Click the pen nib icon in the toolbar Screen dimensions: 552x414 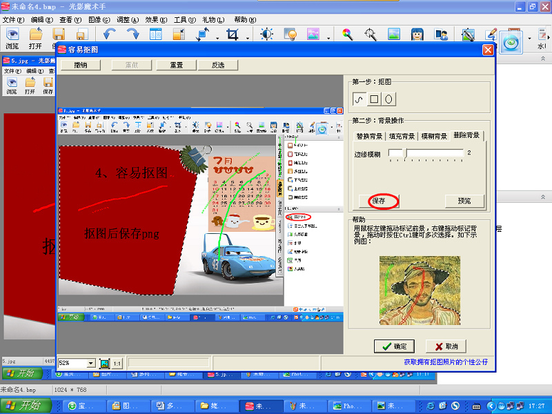pos(469,34)
